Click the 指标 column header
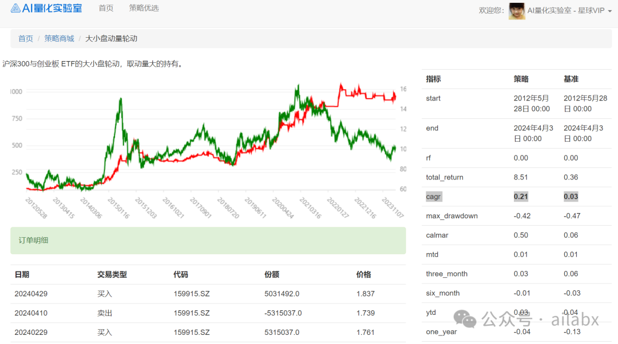618x344 pixels. 434,79
